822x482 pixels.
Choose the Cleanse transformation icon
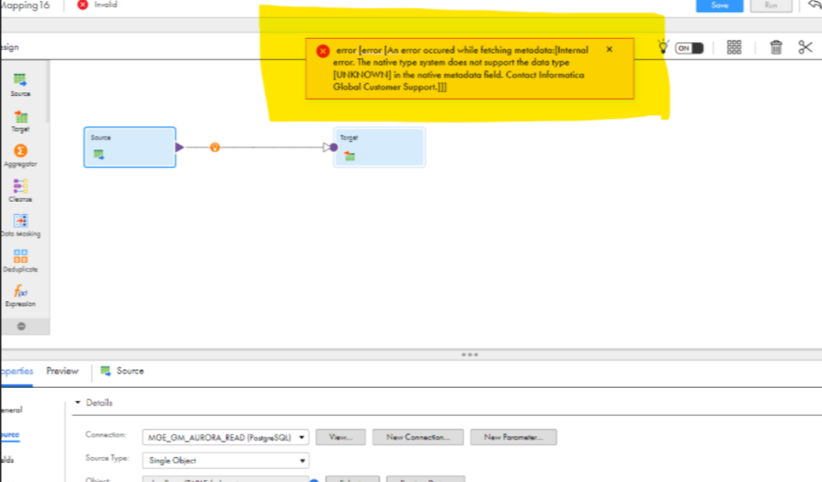click(x=20, y=185)
